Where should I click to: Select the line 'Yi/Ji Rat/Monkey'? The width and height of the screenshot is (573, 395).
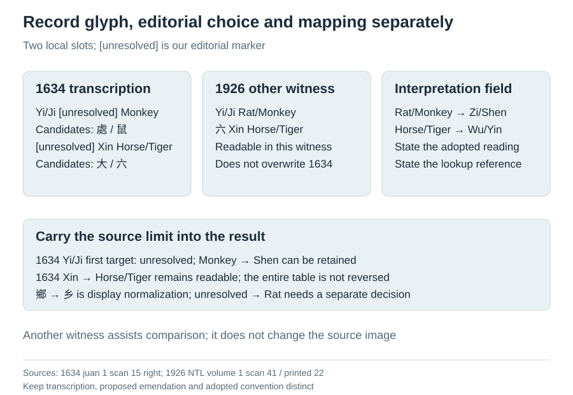point(255,113)
